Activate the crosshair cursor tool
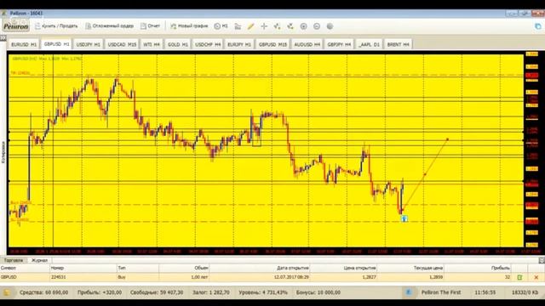 click(x=264, y=26)
